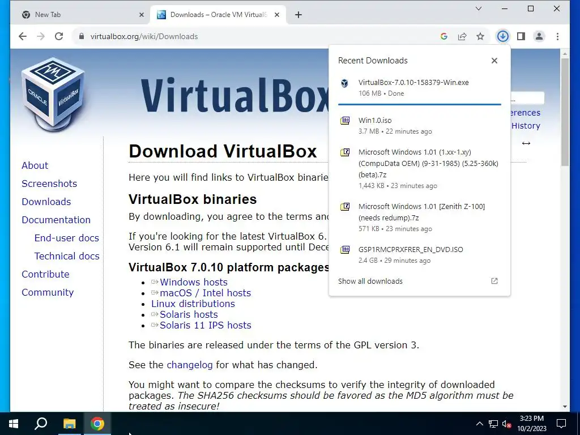Open the profile avatar icon
This screenshot has height=435, width=580.
tap(539, 36)
